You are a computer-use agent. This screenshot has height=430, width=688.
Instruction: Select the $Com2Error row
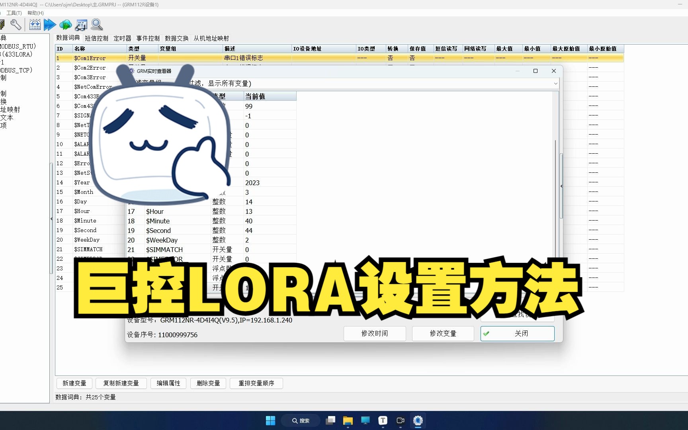point(90,68)
